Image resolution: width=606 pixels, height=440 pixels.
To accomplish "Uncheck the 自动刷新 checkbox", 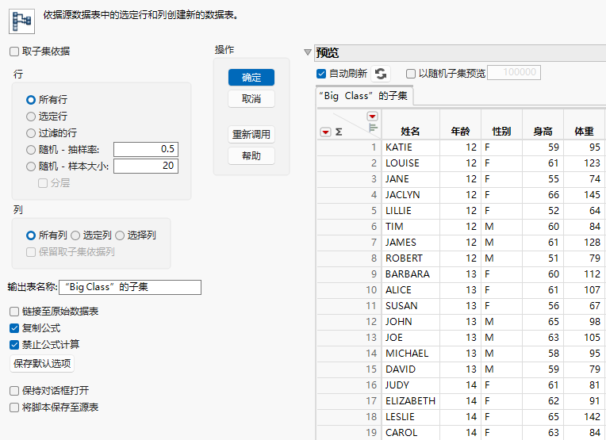I will (x=321, y=74).
